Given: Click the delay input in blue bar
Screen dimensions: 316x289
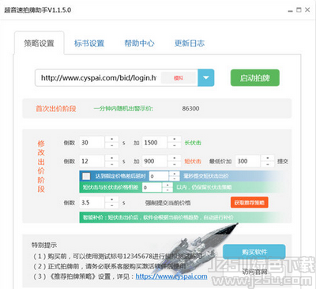Looking at the screenshot, I should tap(159, 176).
